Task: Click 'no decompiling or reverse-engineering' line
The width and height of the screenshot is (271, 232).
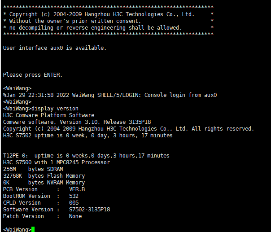Action: click(108, 28)
